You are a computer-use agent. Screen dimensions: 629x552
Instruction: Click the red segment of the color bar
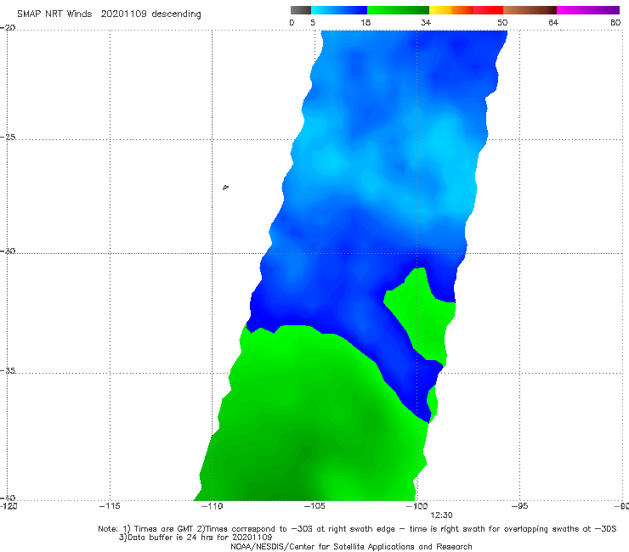[488, 10]
